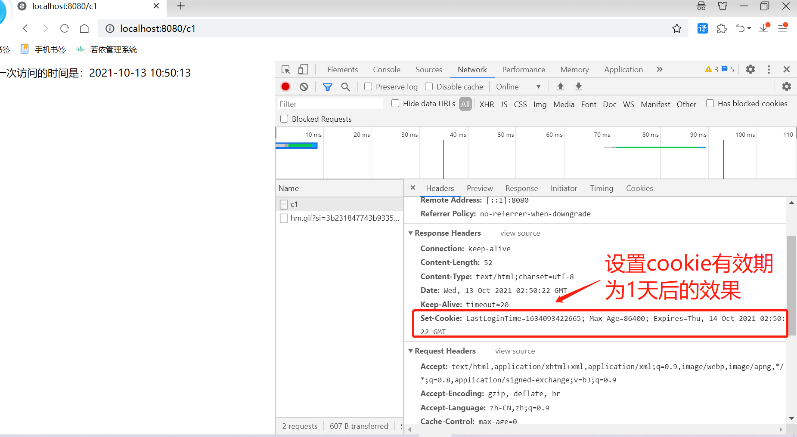Open DevTools customize menu
Viewport: 797px width, 437px height.
tap(769, 69)
